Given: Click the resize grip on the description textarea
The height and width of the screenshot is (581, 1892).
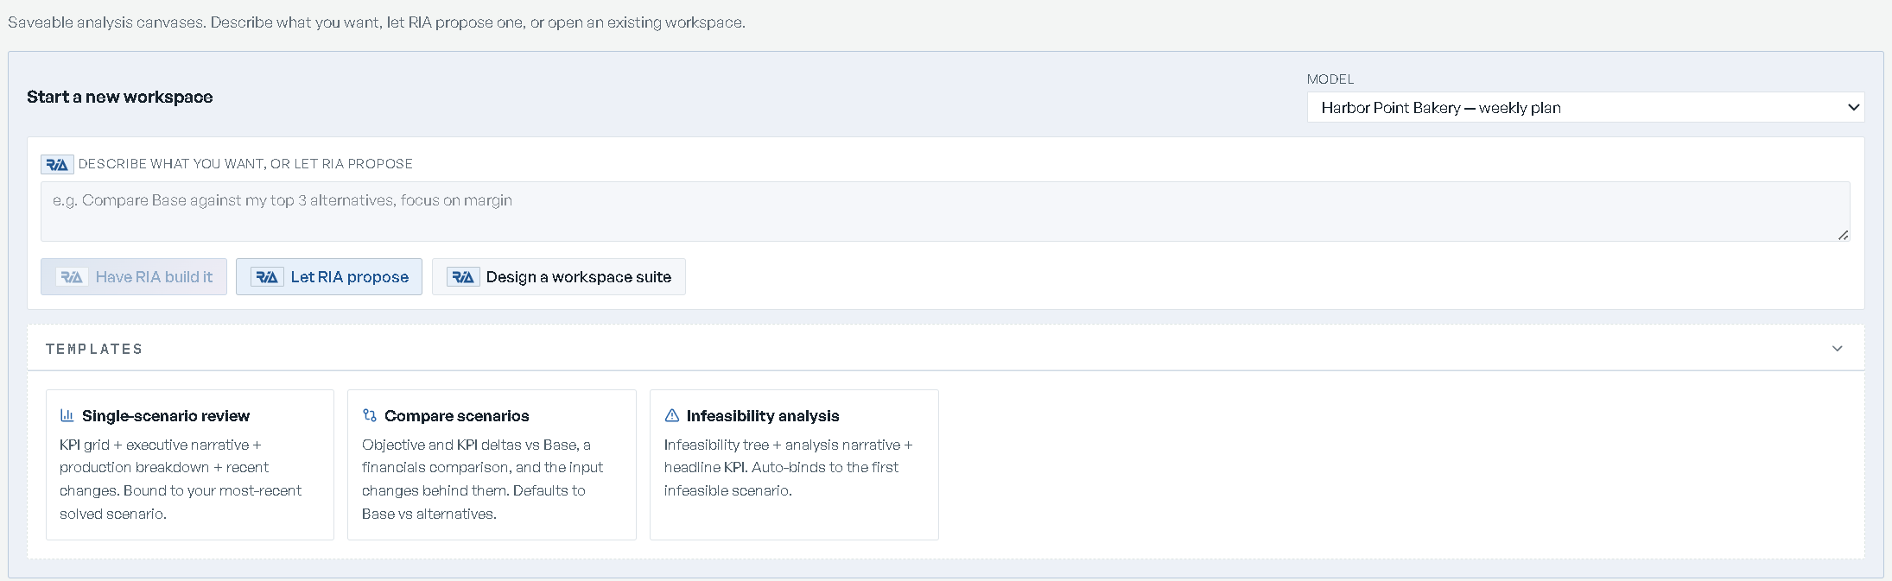Looking at the screenshot, I should pyautogui.click(x=1843, y=234).
